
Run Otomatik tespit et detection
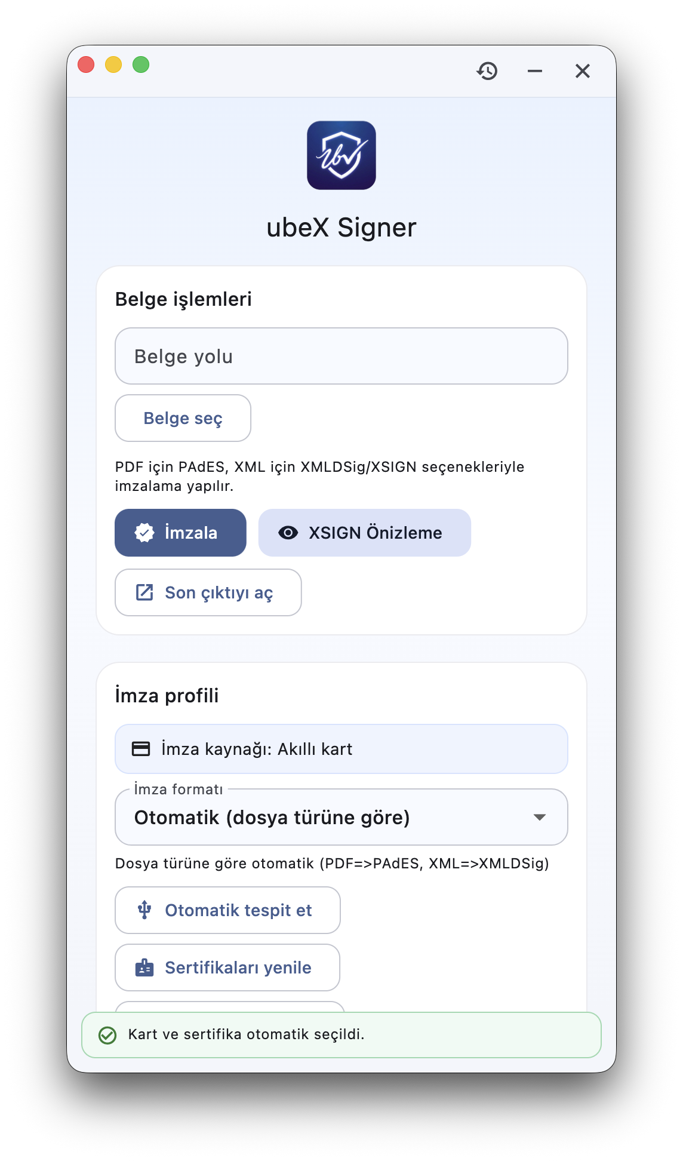[227, 910]
